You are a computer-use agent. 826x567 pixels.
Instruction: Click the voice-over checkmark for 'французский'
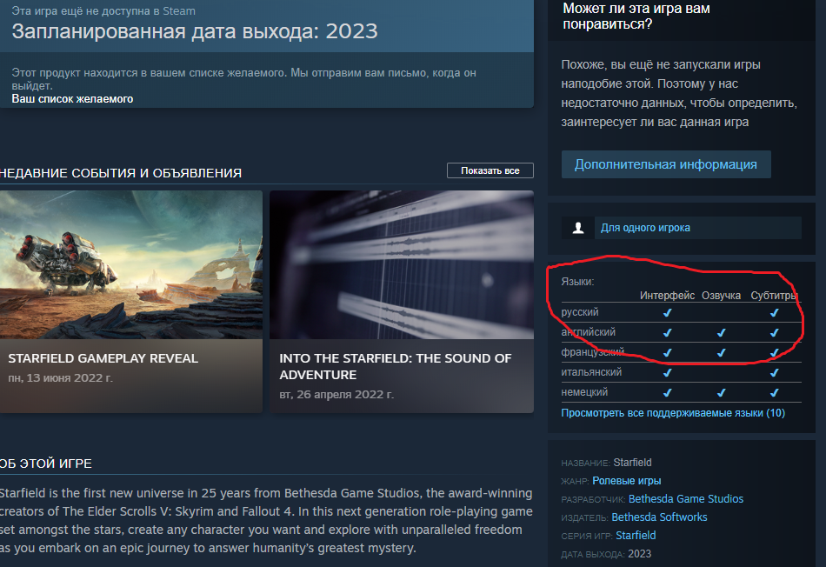(x=721, y=352)
